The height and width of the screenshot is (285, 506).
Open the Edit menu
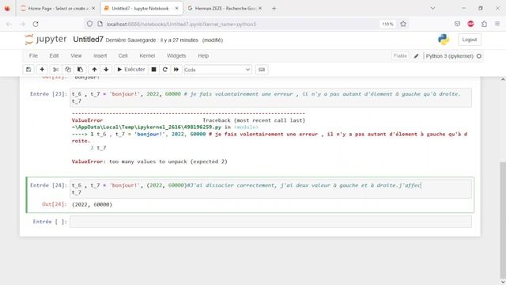pos(54,55)
